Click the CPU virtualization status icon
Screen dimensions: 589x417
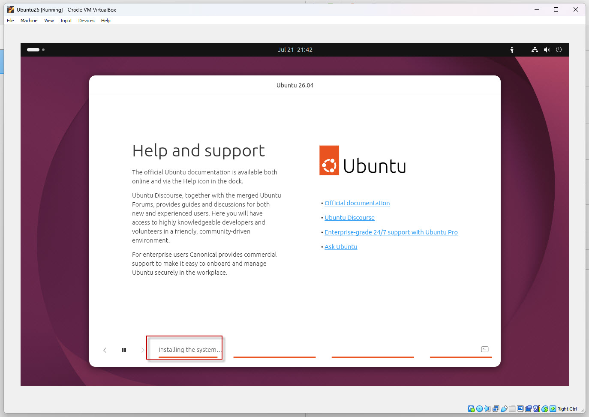(x=537, y=409)
